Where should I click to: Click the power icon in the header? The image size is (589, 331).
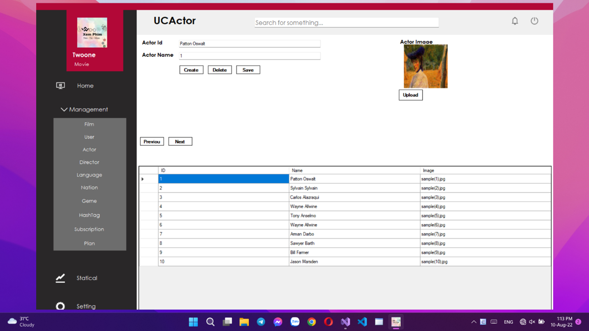coord(534,21)
